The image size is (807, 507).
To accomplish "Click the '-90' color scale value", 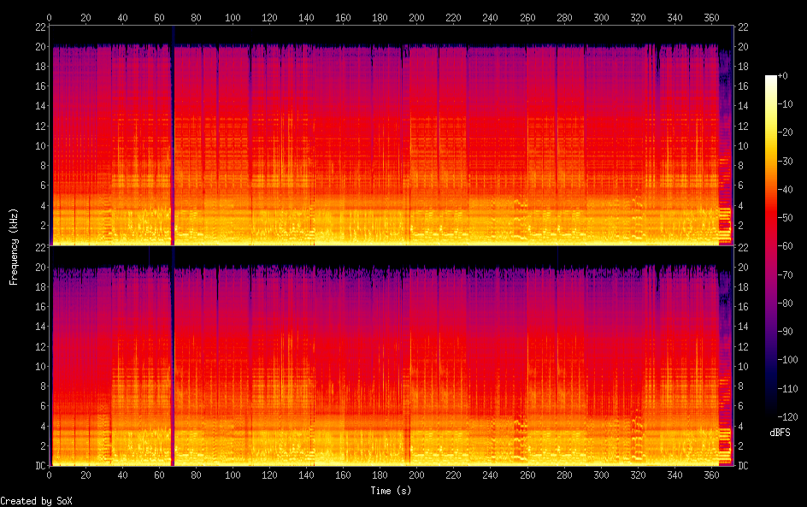I will click(785, 332).
